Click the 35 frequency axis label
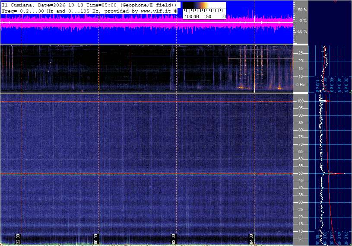This screenshot has height=246, width=352. 300,195
